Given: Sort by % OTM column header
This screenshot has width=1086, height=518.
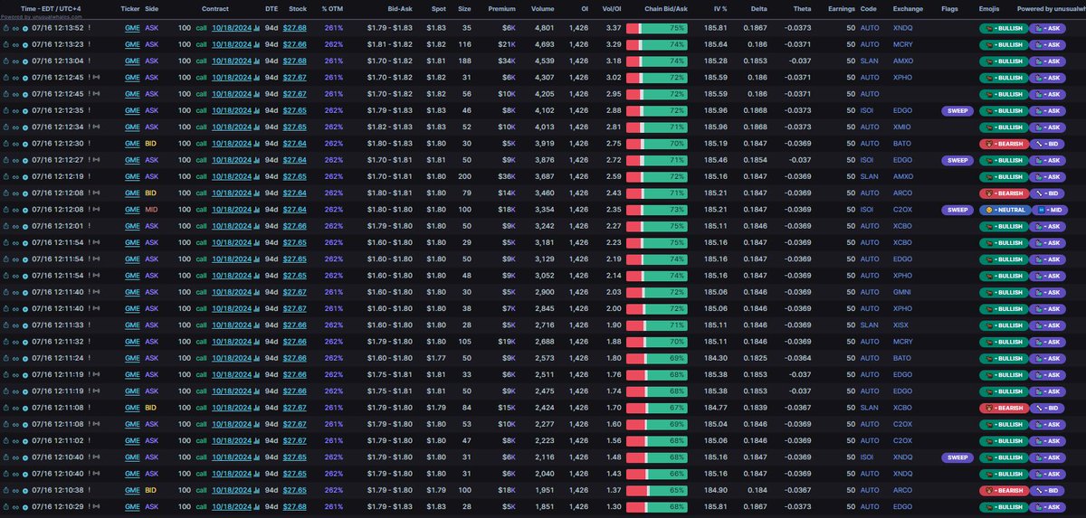Looking at the screenshot, I should (334, 8).
